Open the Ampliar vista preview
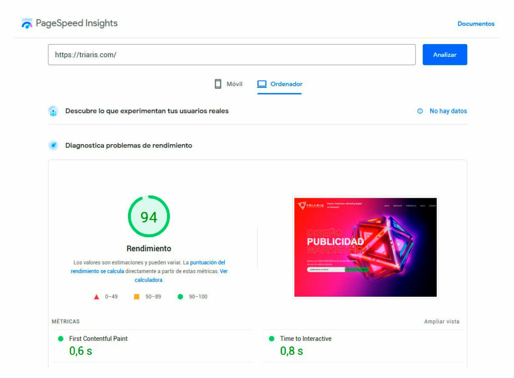This screenshot has width=514, height=378. click(x=441, y=321)
